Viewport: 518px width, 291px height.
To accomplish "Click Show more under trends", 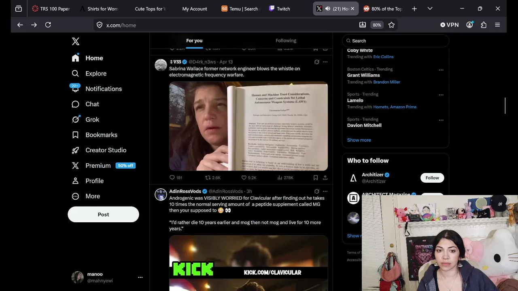I will (359, 140).
